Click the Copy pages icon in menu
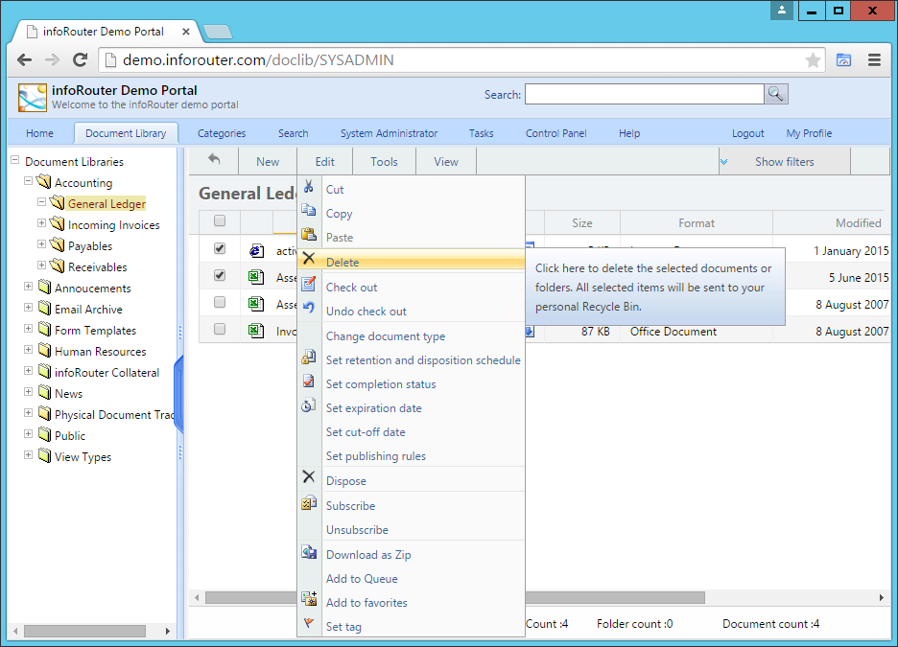898x647 pixels. [x=309, y=210]
